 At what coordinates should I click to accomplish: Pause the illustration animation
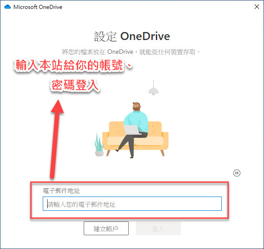(x=237, y=173)
